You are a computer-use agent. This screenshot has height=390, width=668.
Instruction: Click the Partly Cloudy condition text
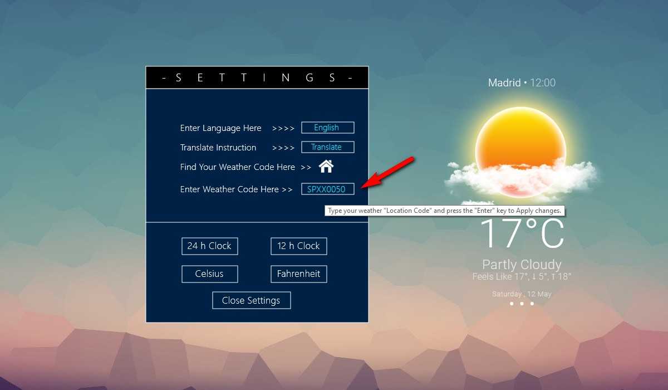click(x=522, y=265)
